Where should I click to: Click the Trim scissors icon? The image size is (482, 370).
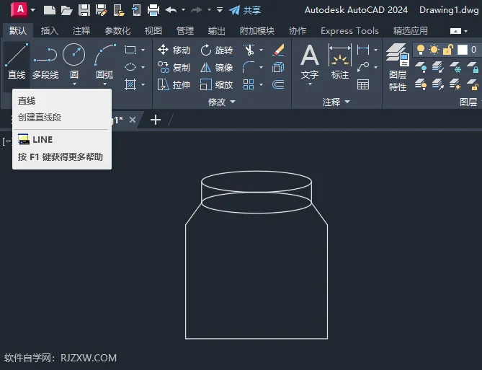coord(249,50)
